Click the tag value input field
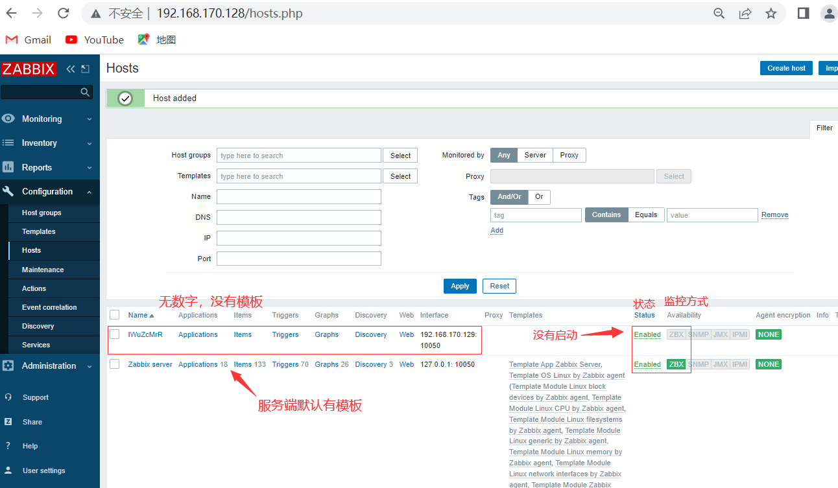The height and width of the screenshot is (488, 838). click(x=712, y=215)
